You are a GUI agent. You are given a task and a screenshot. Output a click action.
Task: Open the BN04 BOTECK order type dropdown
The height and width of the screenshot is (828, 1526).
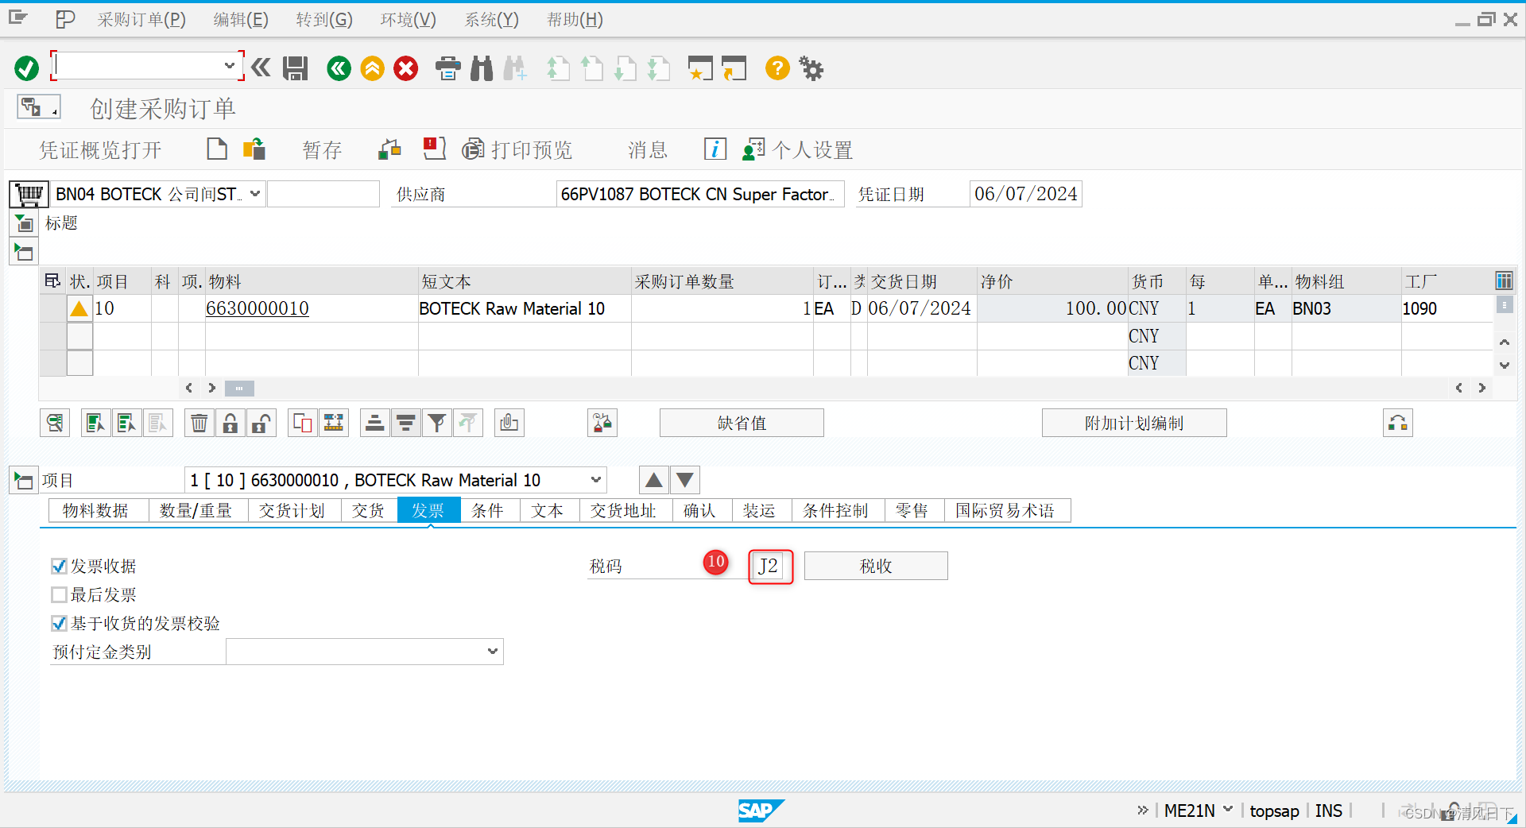255,194
